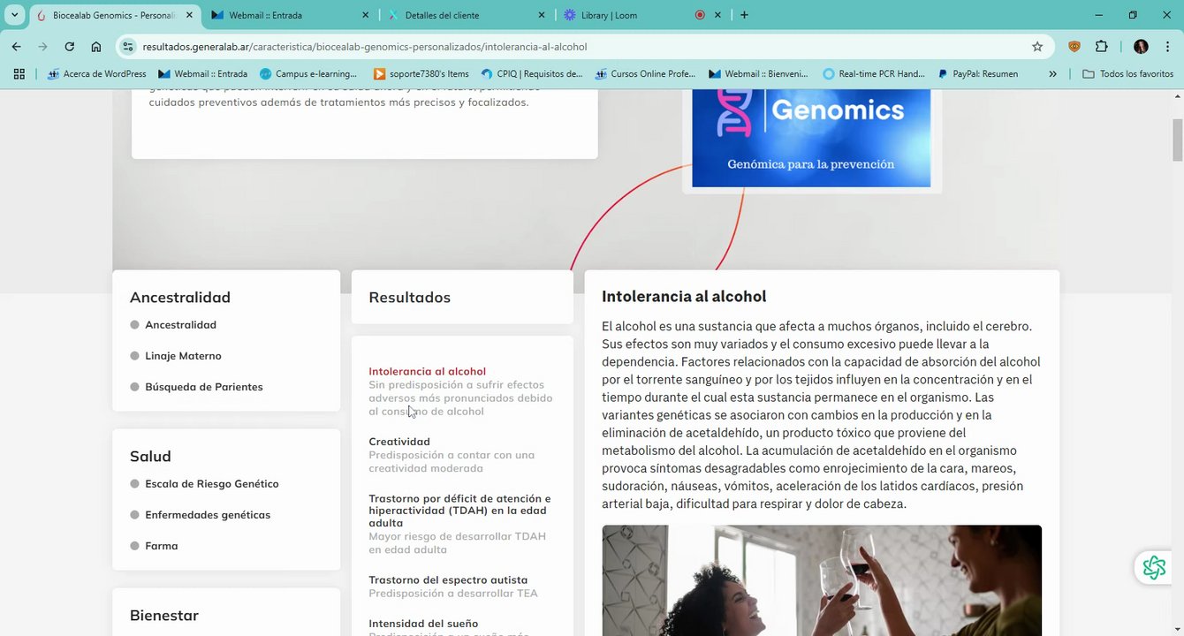Click the Loom recording indicator tab
Viewport: 1184px width, 636px height.
point(700,15)
